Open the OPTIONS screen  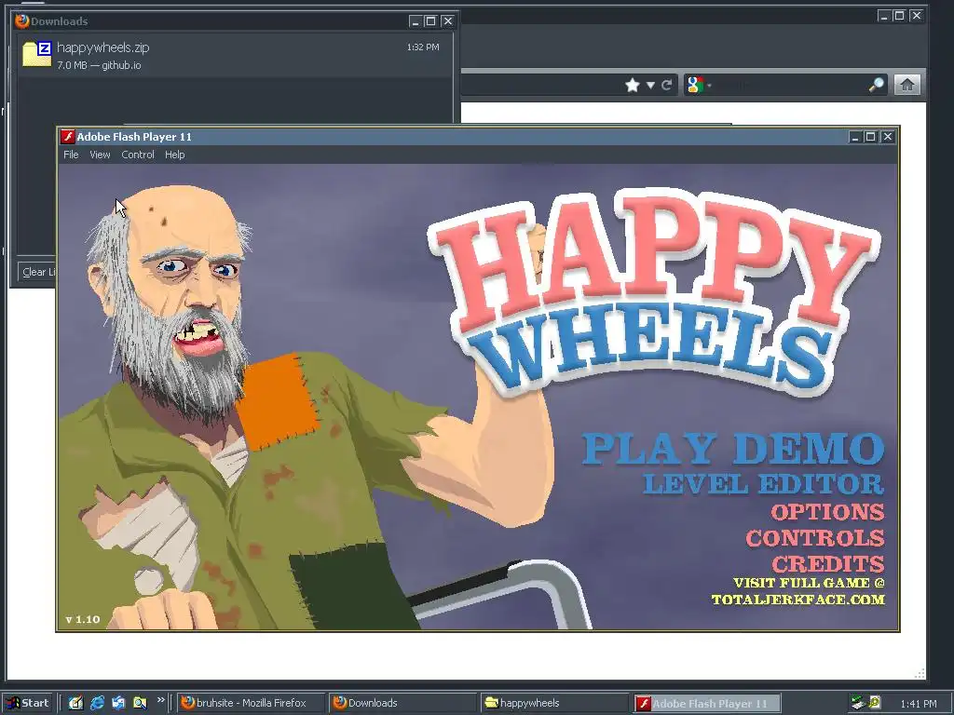[827, 512]
